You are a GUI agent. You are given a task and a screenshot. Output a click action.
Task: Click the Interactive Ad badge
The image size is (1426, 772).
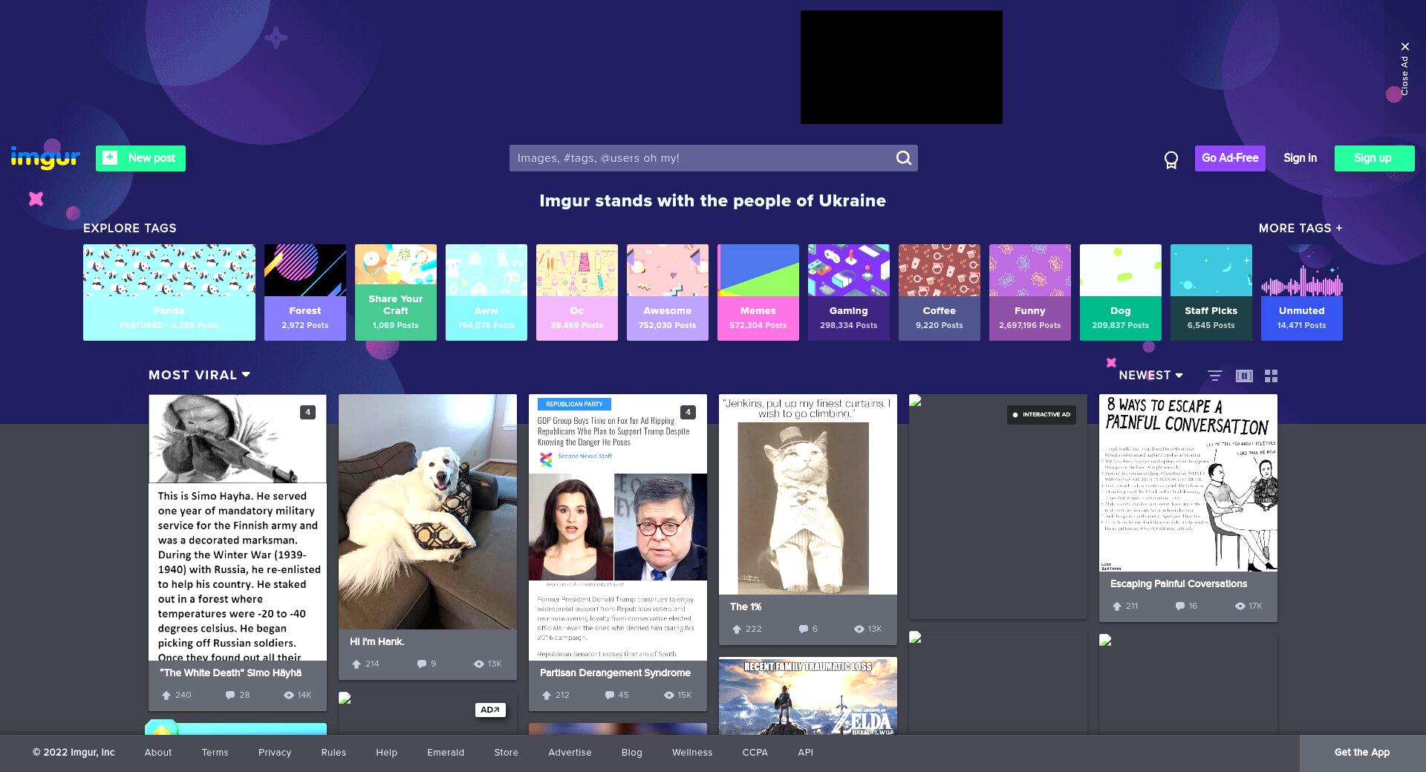(x=1042, y=415)
